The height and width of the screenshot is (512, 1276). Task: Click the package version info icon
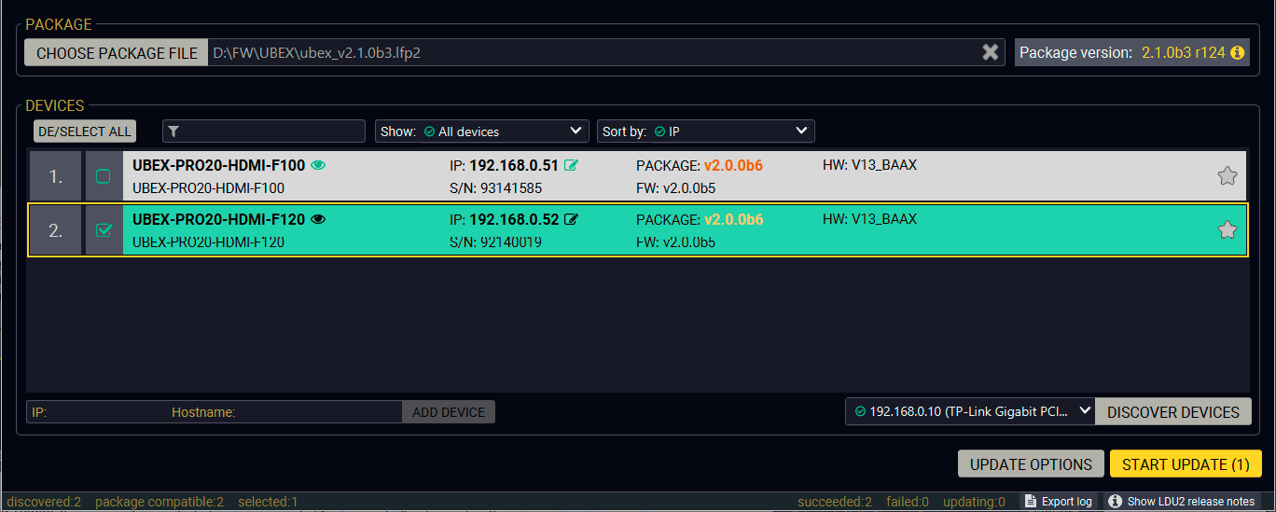click(1238, 53)
